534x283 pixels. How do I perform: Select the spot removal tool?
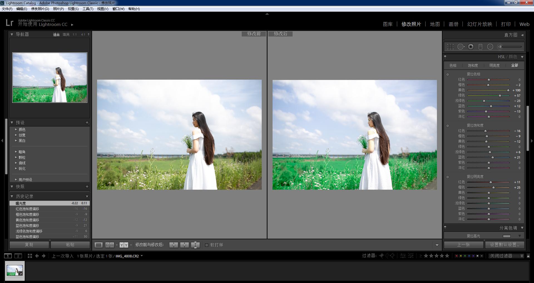pyautogui.click(x=461, y=47)
